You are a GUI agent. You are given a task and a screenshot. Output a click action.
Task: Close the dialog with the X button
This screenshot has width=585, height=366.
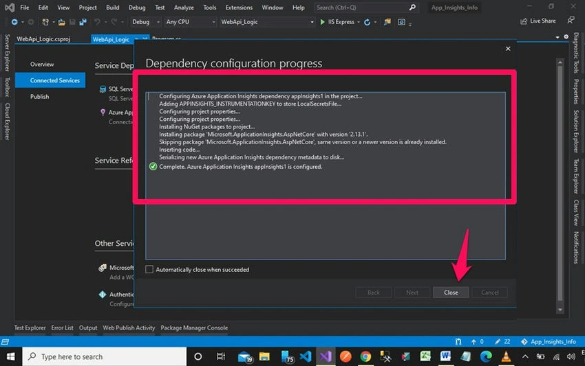point(508,48)
